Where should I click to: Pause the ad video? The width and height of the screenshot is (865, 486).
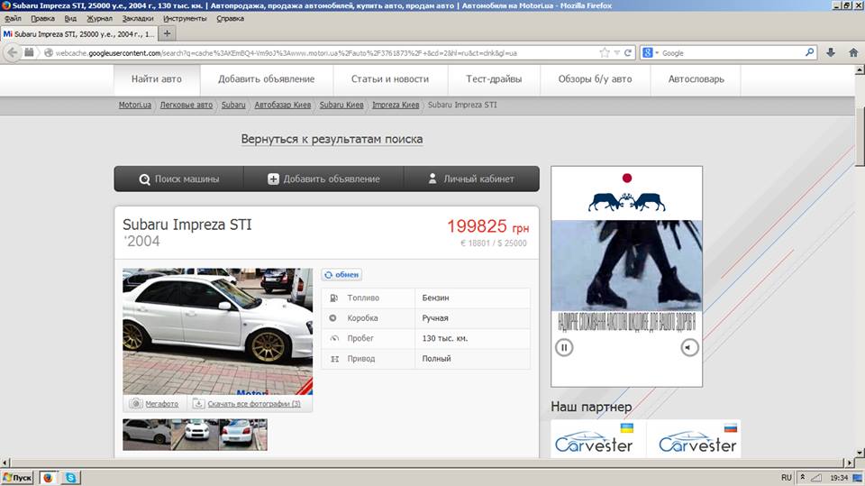[x=564, y=347]
